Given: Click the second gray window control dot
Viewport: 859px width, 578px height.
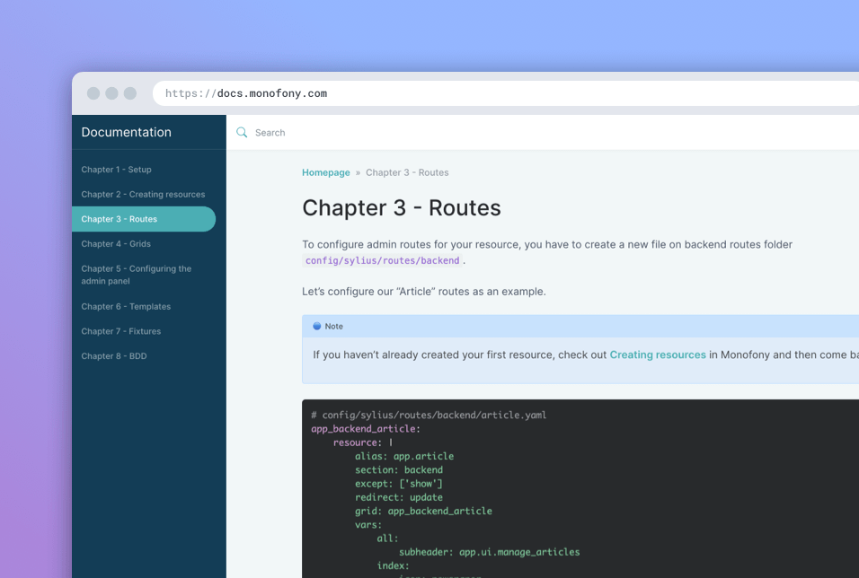Looking at the screenshot, I should (111, 93).
